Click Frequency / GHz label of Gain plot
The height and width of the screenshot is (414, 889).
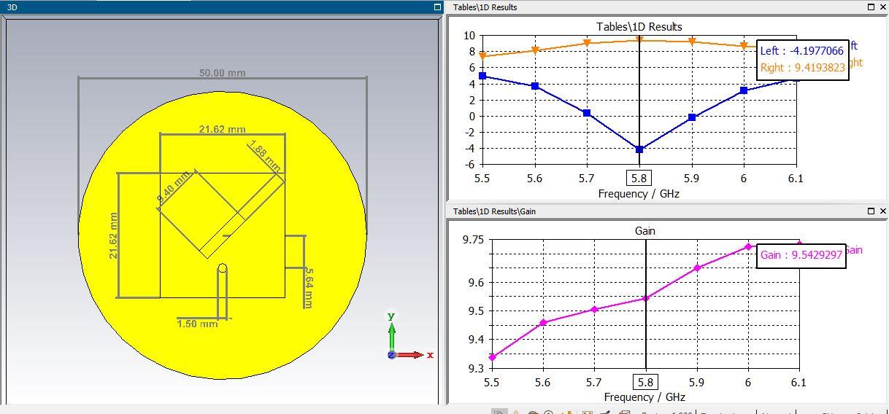pyautogui.click(x=644, y=397)
